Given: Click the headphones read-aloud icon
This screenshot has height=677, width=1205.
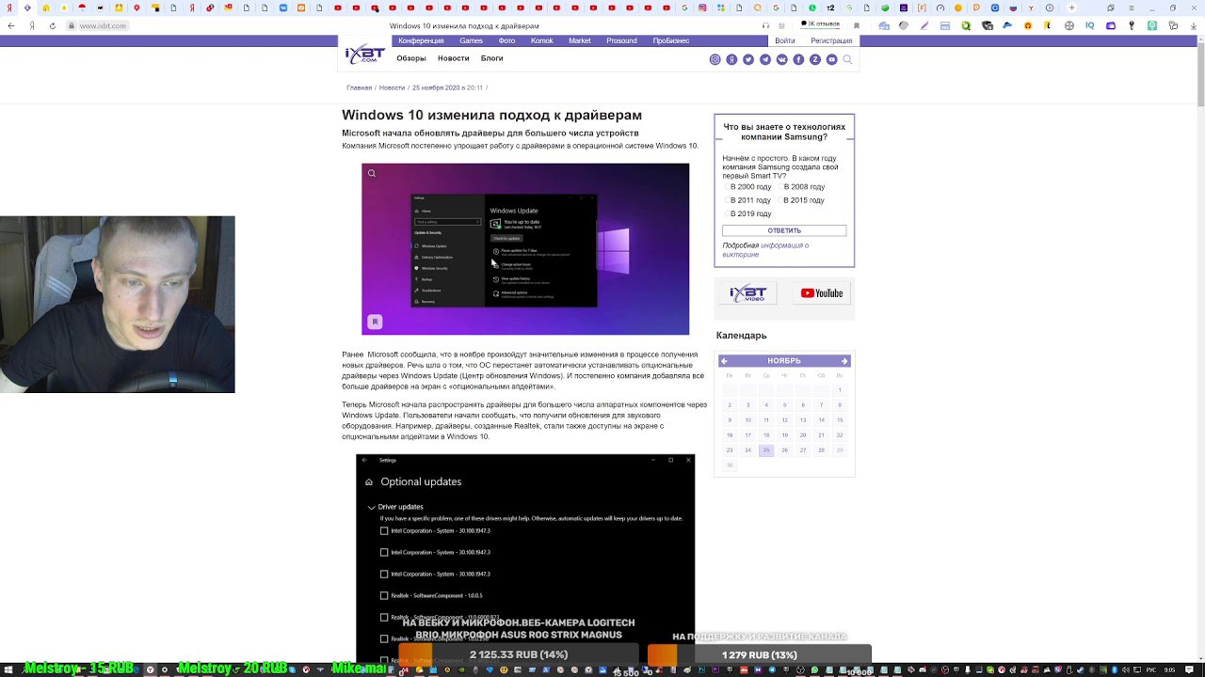Looking at the screenshot, I should 765,25.
